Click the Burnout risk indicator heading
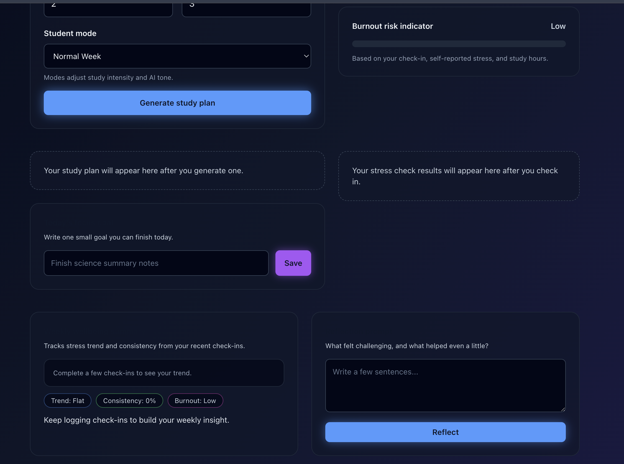 tap(392, 26)
